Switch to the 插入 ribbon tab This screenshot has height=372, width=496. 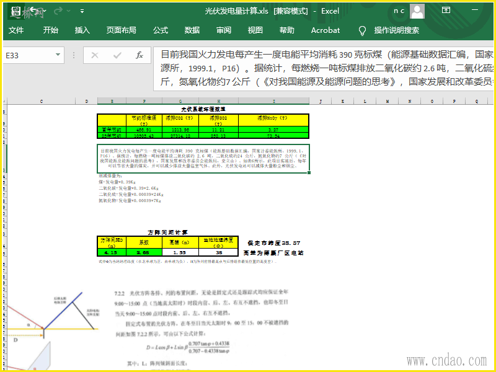[82, 30]
